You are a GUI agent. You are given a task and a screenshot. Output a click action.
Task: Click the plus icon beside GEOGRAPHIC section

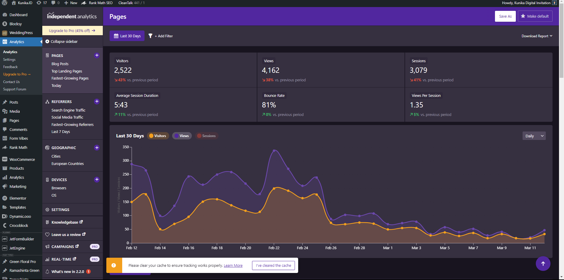pos(97,148)
